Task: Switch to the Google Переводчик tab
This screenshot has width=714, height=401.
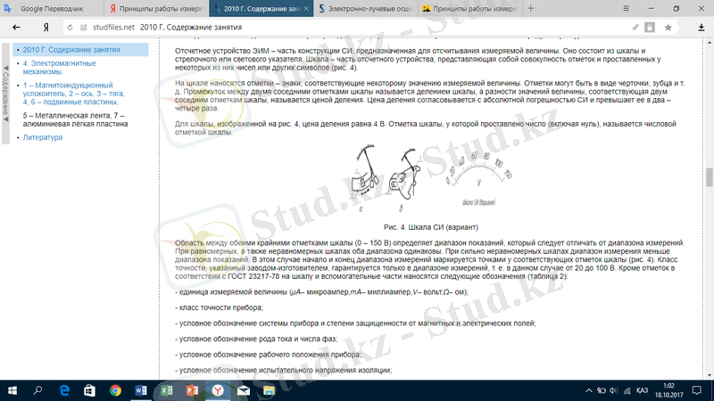Action: (x=52, y=9)
